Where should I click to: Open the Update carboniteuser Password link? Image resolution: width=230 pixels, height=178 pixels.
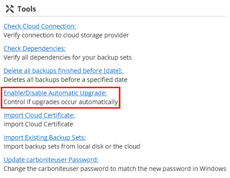tap(51, 160)
